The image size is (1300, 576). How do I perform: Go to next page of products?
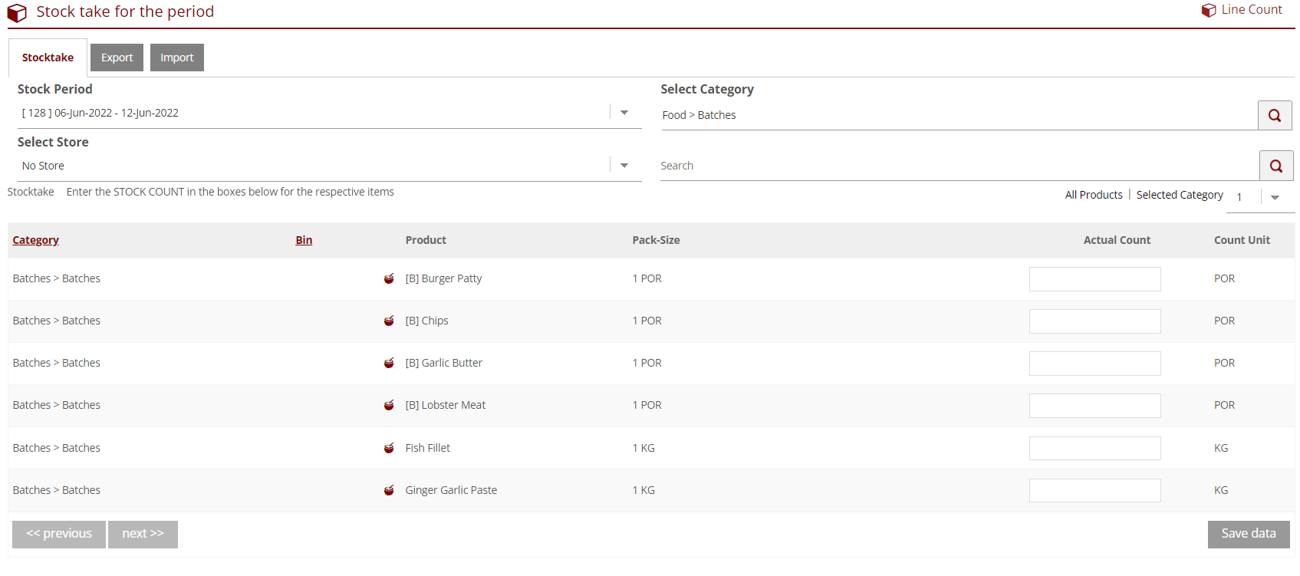click(143, 534)
